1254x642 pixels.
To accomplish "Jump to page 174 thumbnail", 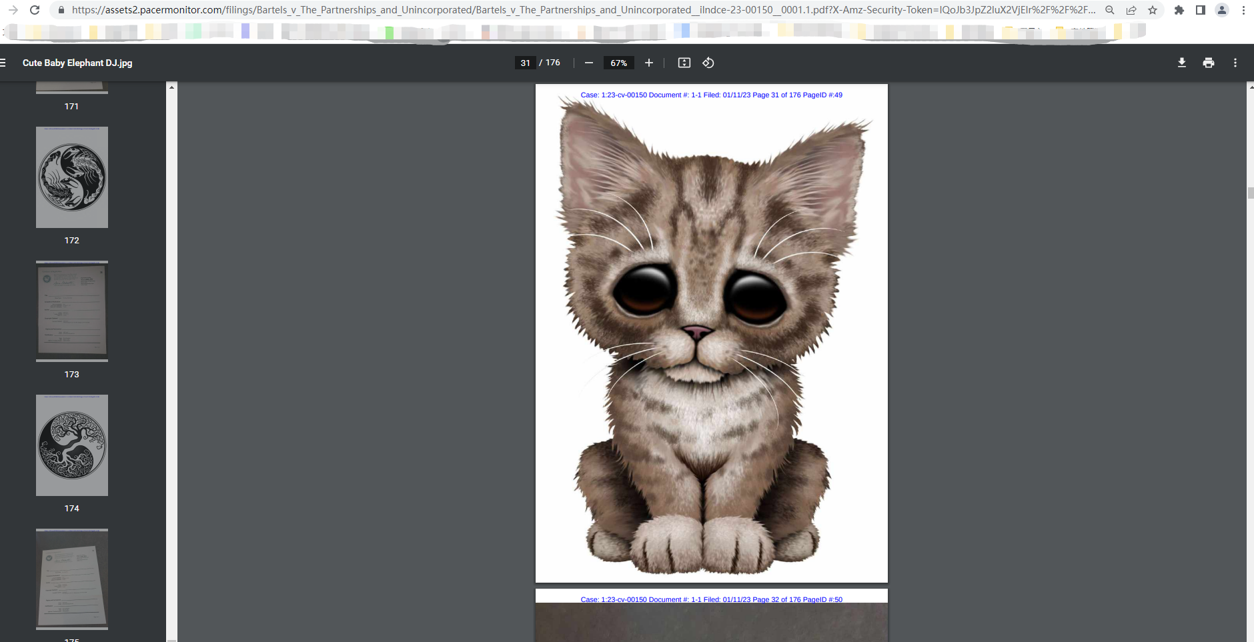I will [x=72, y=445].
